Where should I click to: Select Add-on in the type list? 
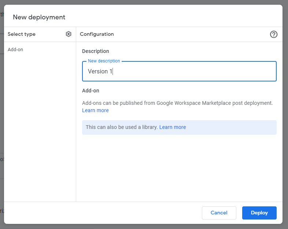[15, 49]
